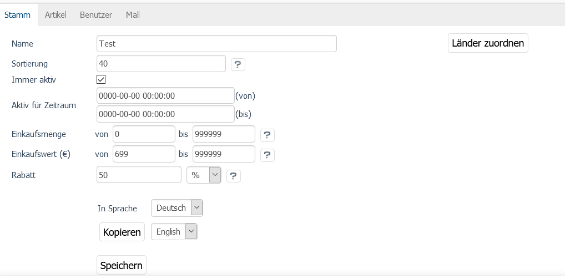Select the Mall tab
Image resolution: width=565 pixels, height=279 pixels.
coord(133,15)
